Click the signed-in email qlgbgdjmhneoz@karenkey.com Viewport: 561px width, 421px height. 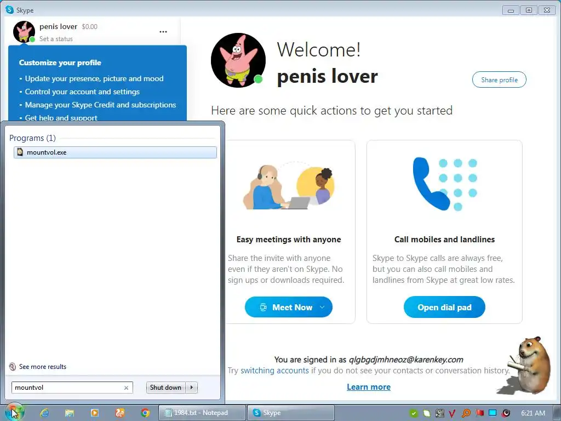406,360
